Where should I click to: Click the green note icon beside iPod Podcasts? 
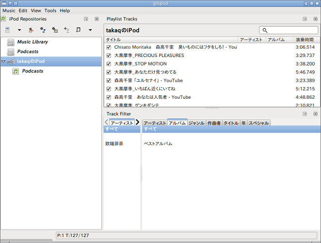15,71
